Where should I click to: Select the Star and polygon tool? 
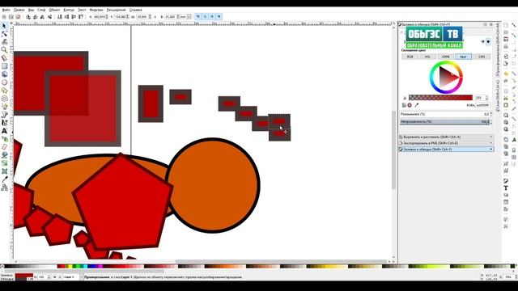[4, 91]
